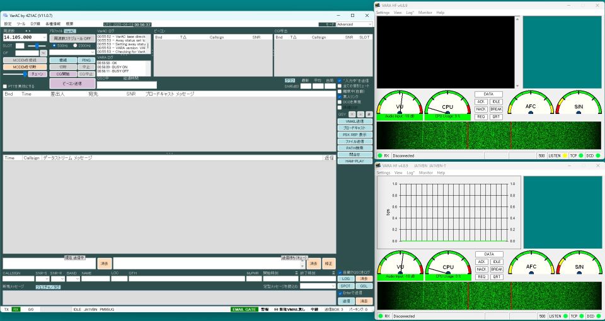Toggle the Enterで送信 checkbox
The height and width of the screenshot is (321, 605).
pyautogui.click(x=340, y=293)
